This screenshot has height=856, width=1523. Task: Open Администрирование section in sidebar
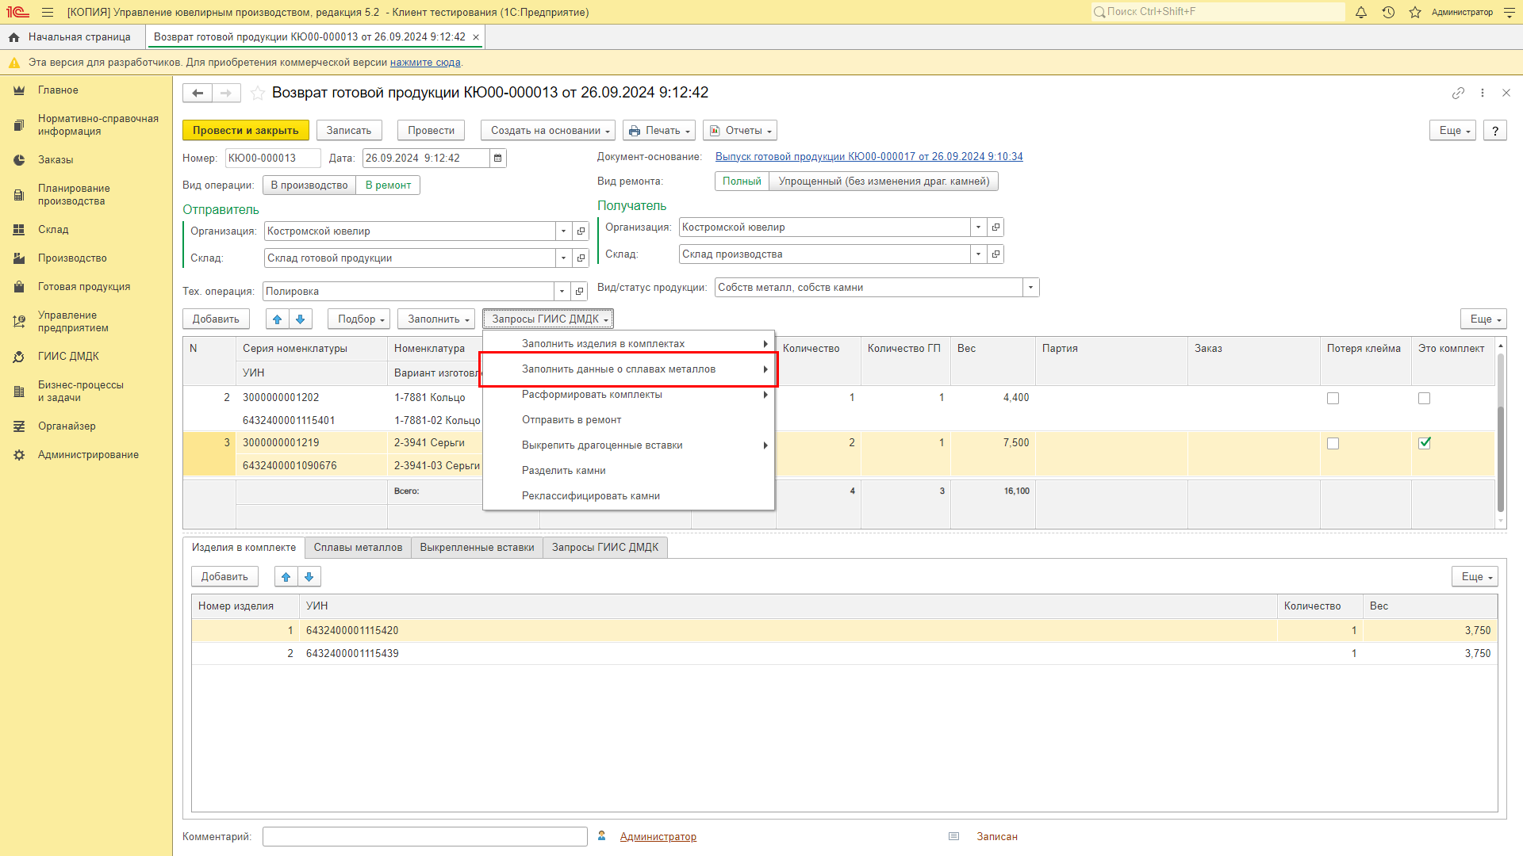pos(88,455)
